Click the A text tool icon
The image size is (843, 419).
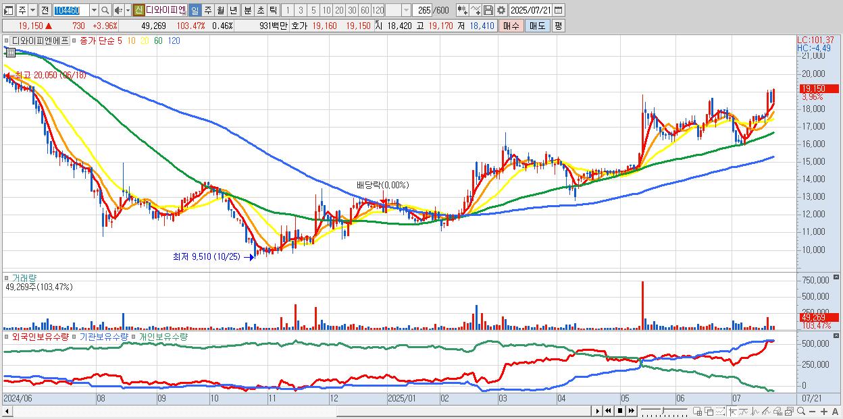tap(836, 411)
